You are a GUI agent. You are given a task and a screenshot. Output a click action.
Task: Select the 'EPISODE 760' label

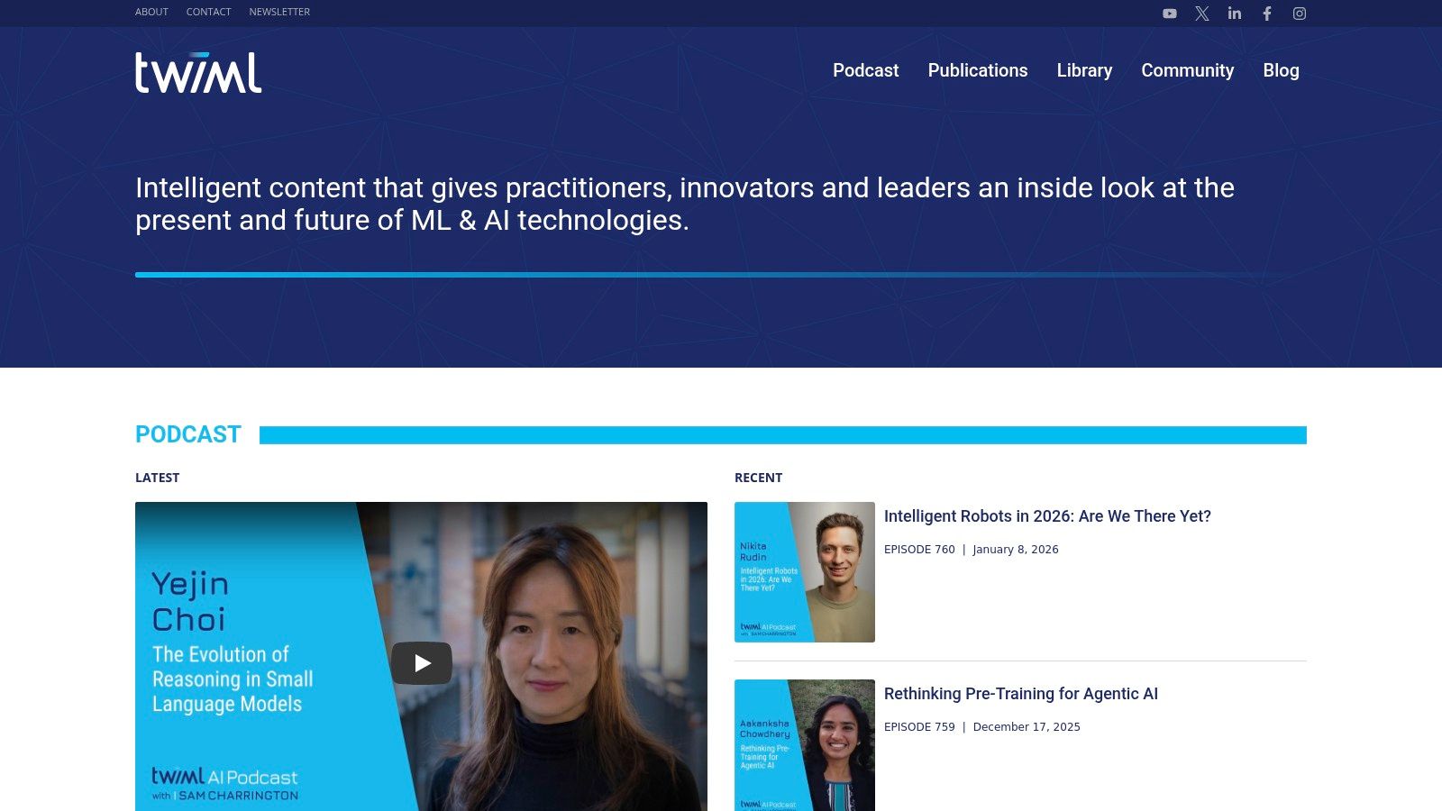(919, 550)
